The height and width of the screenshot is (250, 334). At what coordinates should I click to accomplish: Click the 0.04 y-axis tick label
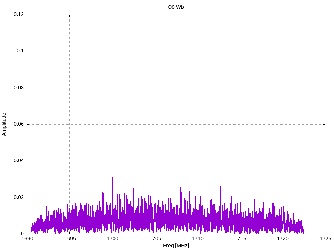coord(19,161)
